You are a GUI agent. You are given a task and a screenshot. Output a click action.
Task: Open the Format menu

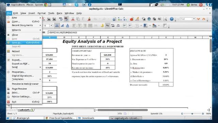(42, 13)
